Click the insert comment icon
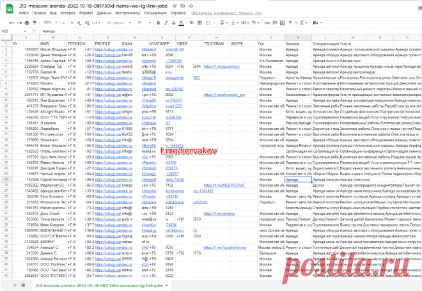The height and width of the screenshot is (291, 422). (x=274, y=23)
